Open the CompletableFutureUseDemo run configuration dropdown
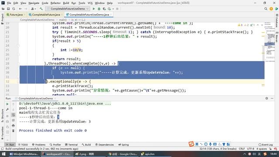 [68, 9]
